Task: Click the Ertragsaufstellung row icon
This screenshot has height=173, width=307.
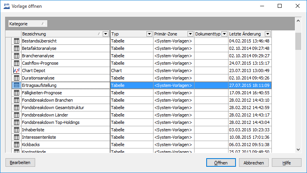Action: (16, 85)
